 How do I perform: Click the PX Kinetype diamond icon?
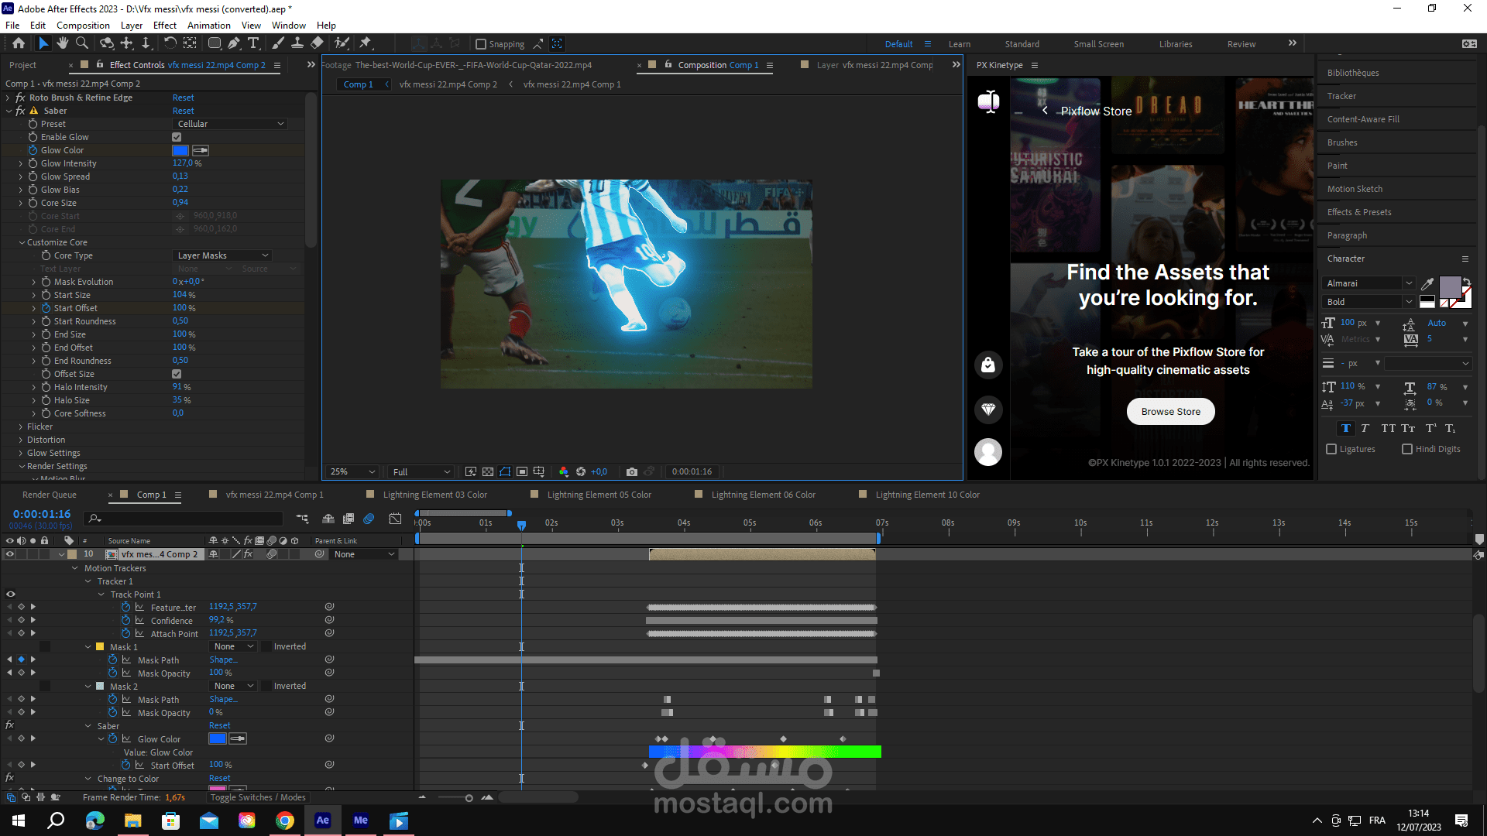pyautogui.click(x=988, y=409)
